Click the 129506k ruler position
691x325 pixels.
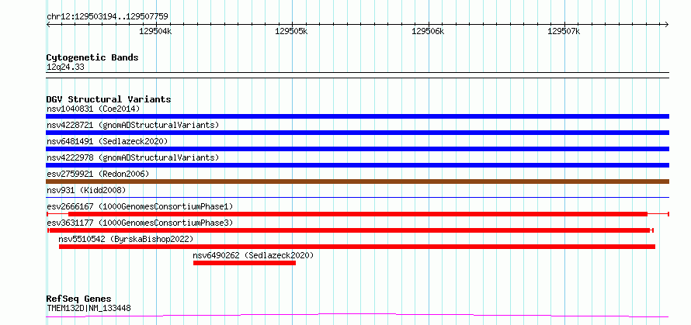(428, 31)
